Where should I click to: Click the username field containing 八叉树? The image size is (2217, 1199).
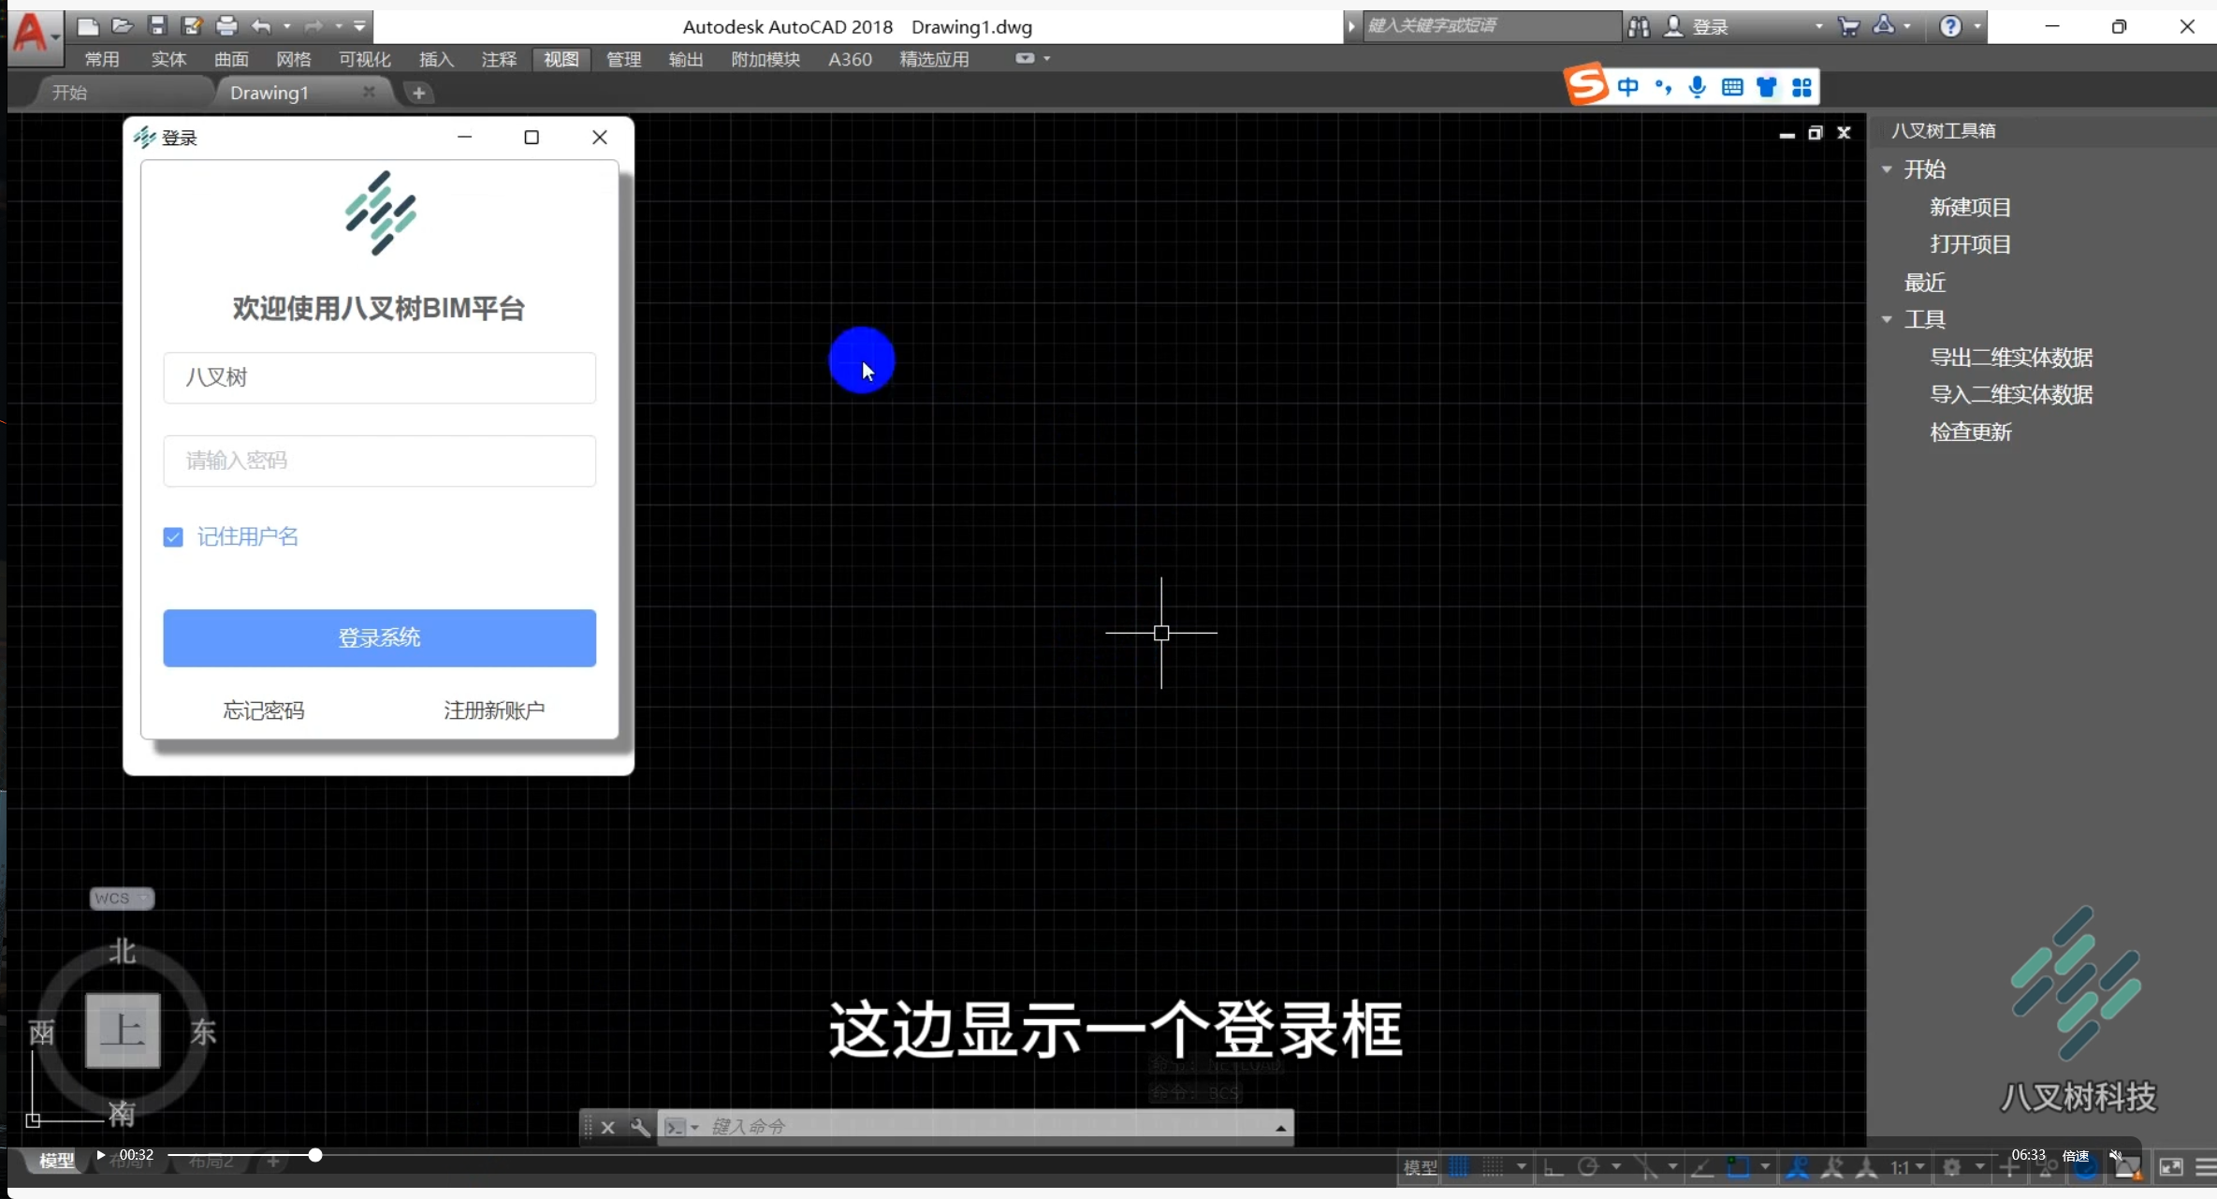pos(379,378)
